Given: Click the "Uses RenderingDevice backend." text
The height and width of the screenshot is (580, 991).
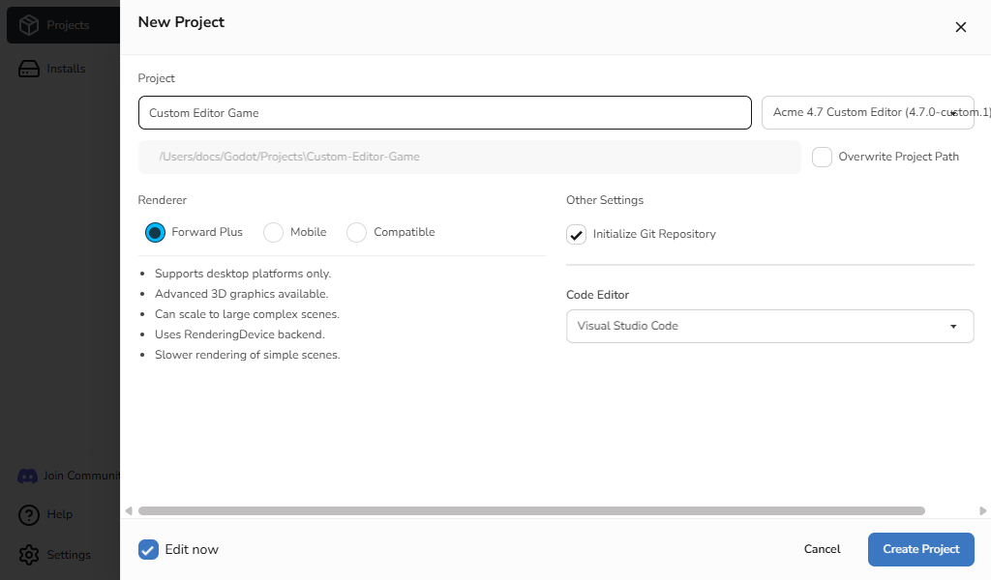Looking at the screenshot, I should point(240,334).
